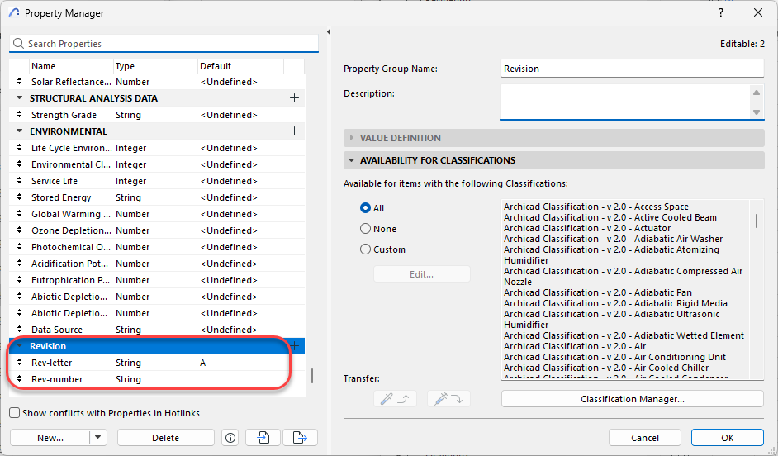The image size is (778, 456).
Task: Enable Show conflicts with Properties in Hotlinks
Action: [x=15, y=413]
